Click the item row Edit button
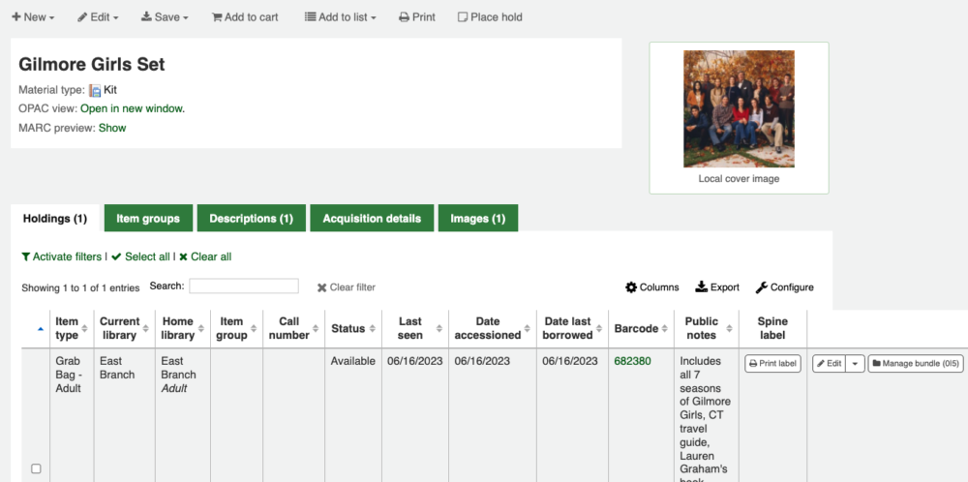 pos(830,364)
